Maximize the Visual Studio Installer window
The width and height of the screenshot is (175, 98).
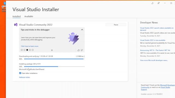[x=171, y=3]
